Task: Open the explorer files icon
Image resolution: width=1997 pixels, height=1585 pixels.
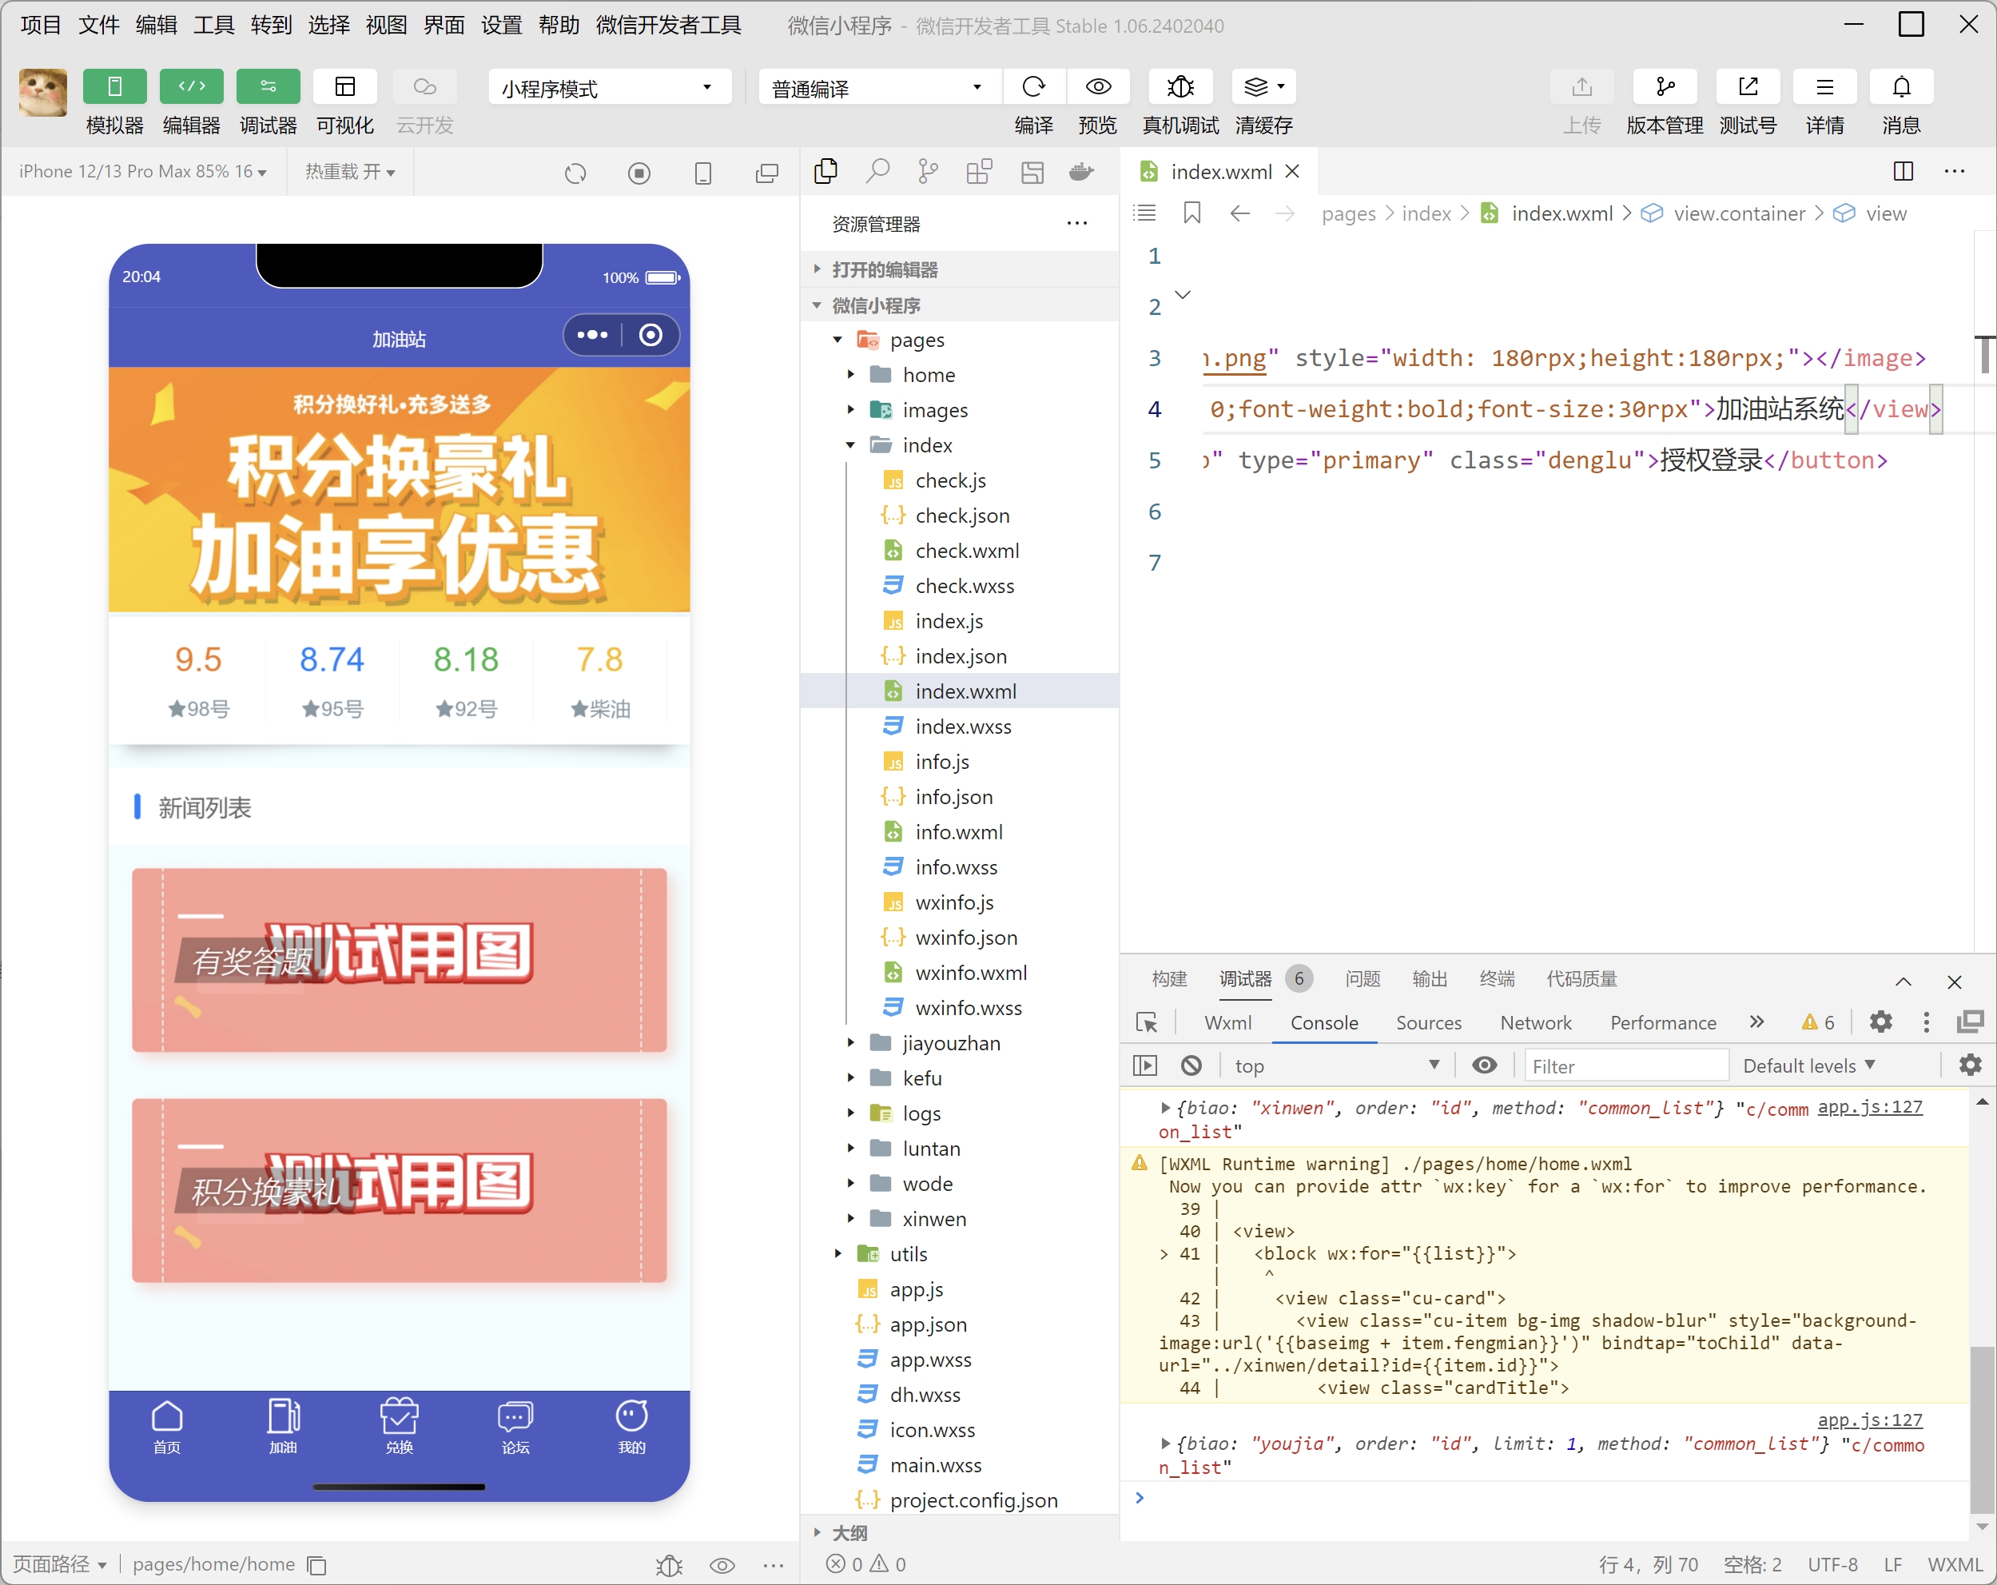Action: 825,171
